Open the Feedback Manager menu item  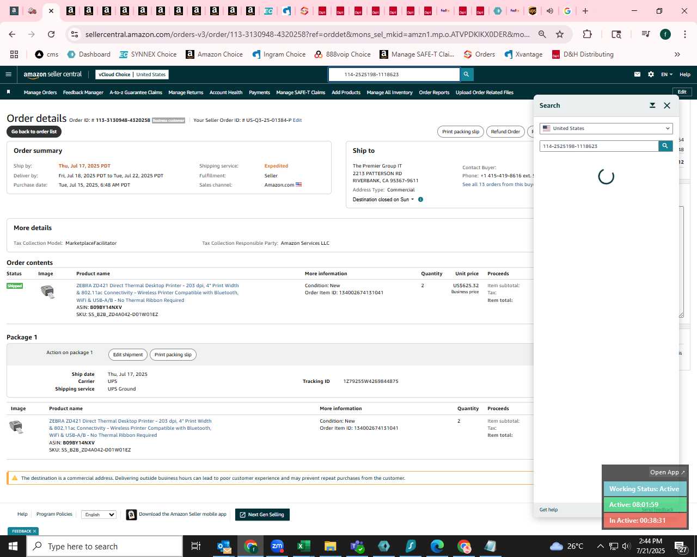(x=83, y=92)
